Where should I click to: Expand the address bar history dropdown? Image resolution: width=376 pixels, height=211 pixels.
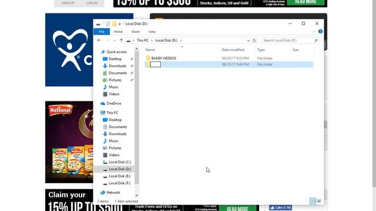click(248, 40)
